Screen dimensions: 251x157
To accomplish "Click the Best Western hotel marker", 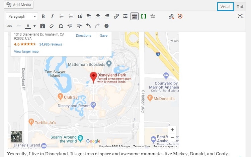I will click(x=153, y=140).
